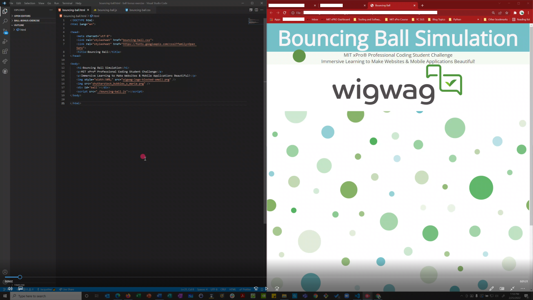Expand the TIMELINE section
Viewport: 533px width, 300px height.
(33, 285)
